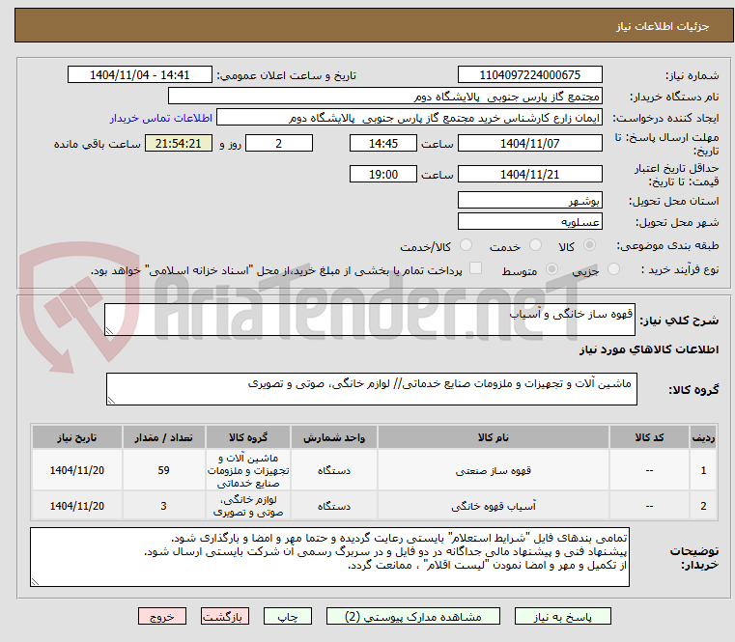Click the دستگاه unit in row 2
This screenshot has height=642, width=735.
pyautogui.click(x=334, y=506)
